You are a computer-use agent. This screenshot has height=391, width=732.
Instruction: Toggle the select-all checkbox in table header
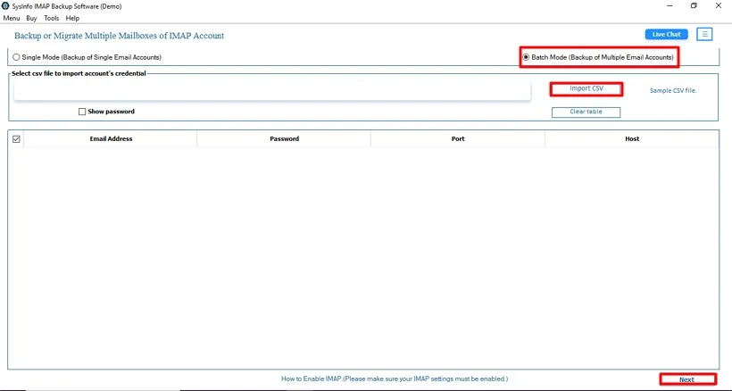(16, 139)
